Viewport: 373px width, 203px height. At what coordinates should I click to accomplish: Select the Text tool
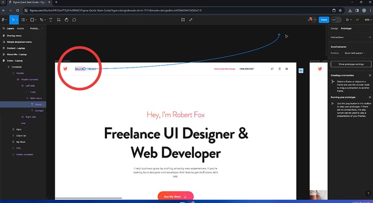click(x=50, y=20)
